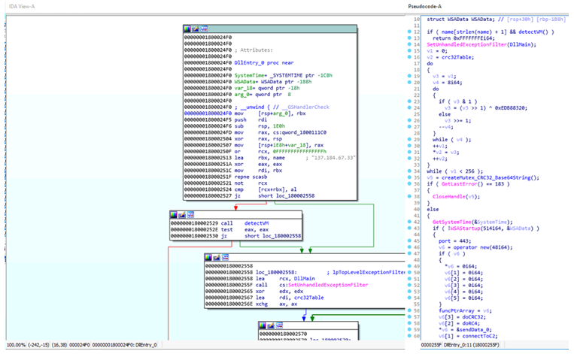Set node color for the detectVM block
The image size is (574, 354).
(x=173, y=215)
